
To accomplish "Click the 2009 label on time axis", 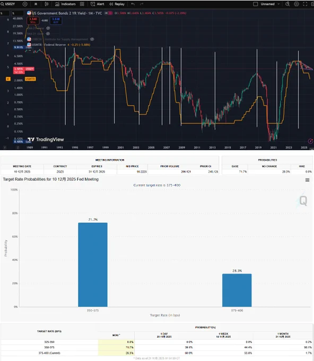I will pos(182,148).
